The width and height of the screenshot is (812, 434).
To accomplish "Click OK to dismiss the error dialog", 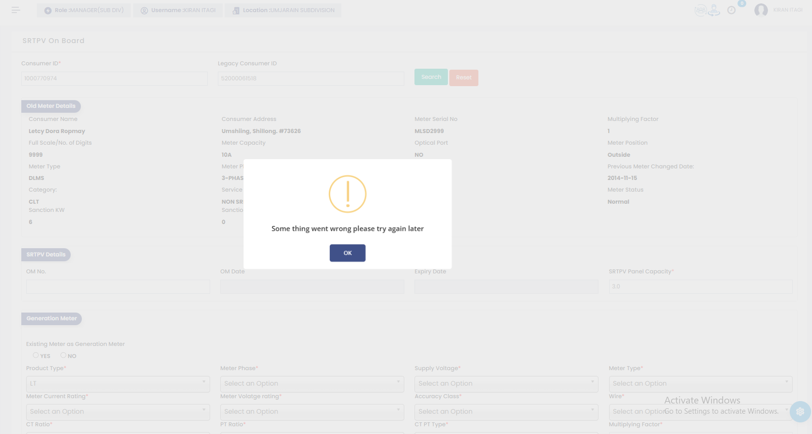I will coord(348,253).
